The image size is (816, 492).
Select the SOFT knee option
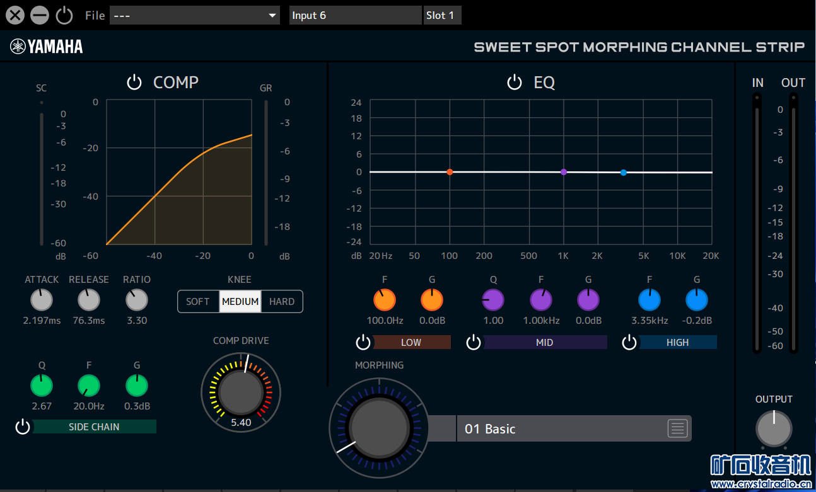pos(198,302)
